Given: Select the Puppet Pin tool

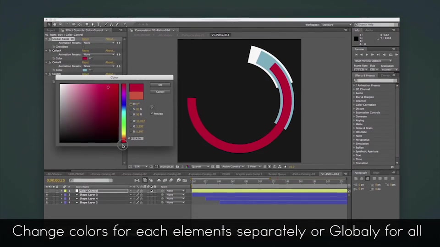Looking at the screenshot, I should click(x=125, y=25).
